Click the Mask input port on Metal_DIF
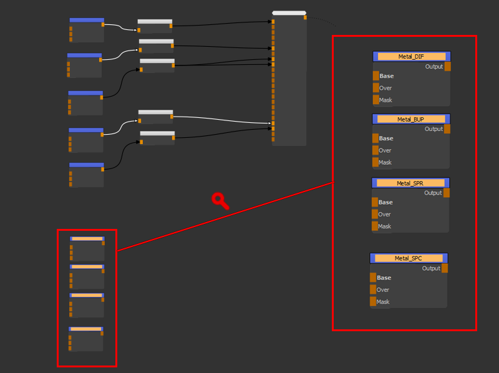The image size is (499, 373). pos(375,100)
